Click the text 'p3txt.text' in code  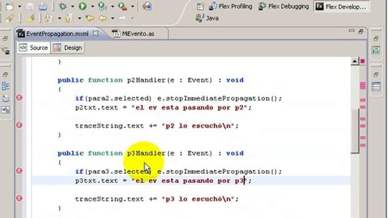[97, 180]
